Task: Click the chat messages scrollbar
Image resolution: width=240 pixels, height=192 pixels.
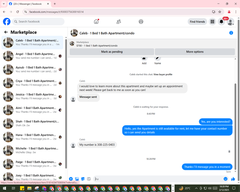Action: pyautogui.click(x=235, y=126)
